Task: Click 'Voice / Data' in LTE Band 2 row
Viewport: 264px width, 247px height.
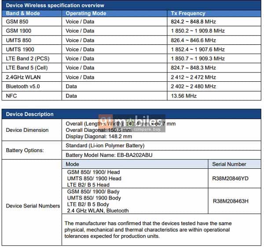Action: [x=80, y=58]
